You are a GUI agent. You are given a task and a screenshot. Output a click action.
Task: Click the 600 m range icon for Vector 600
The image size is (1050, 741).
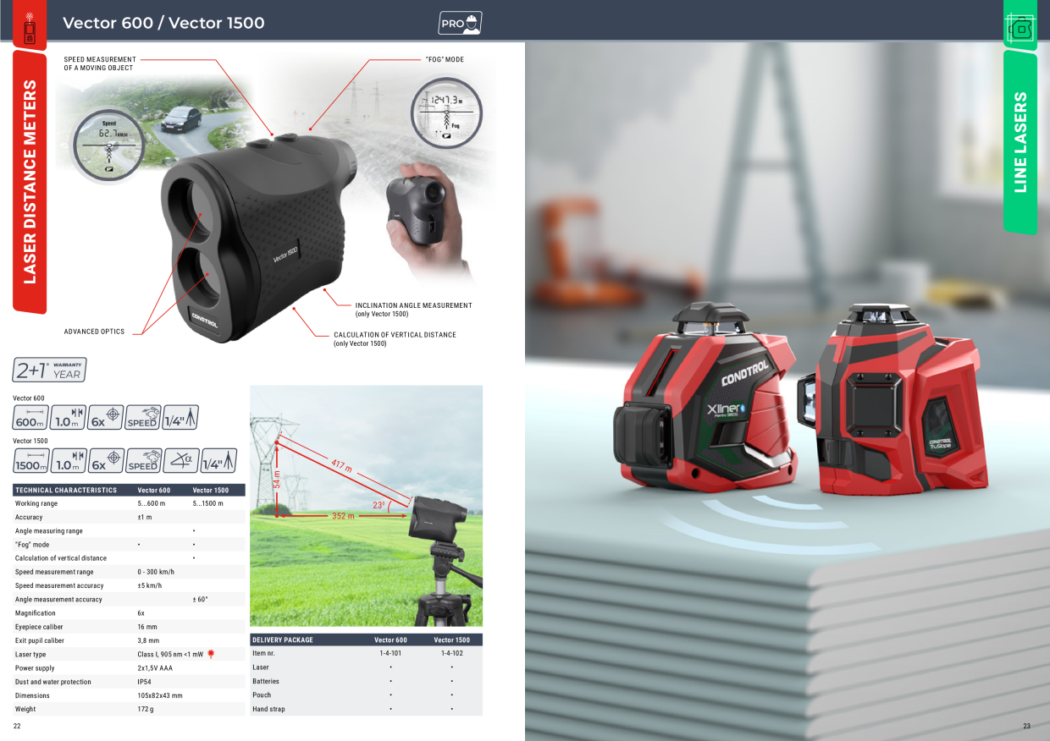coord(31,418)
